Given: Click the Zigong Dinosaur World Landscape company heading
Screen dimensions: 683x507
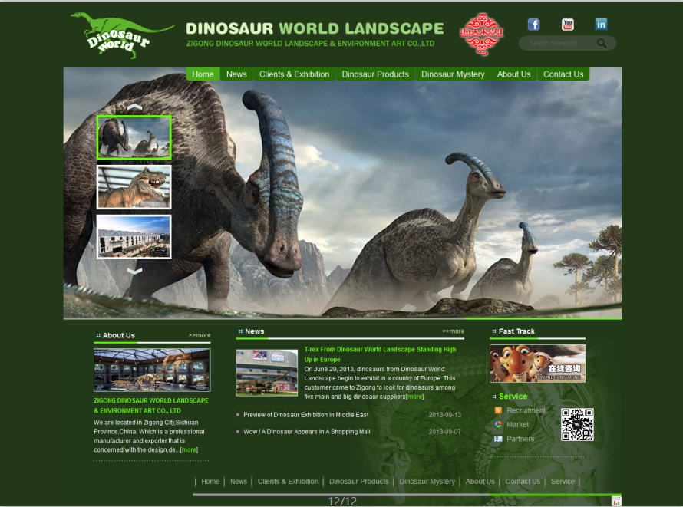Looking at the screenshot, I should tap(151, 406).
